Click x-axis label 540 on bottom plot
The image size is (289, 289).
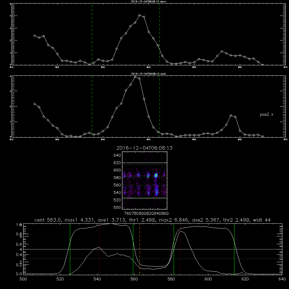(97, 279)
